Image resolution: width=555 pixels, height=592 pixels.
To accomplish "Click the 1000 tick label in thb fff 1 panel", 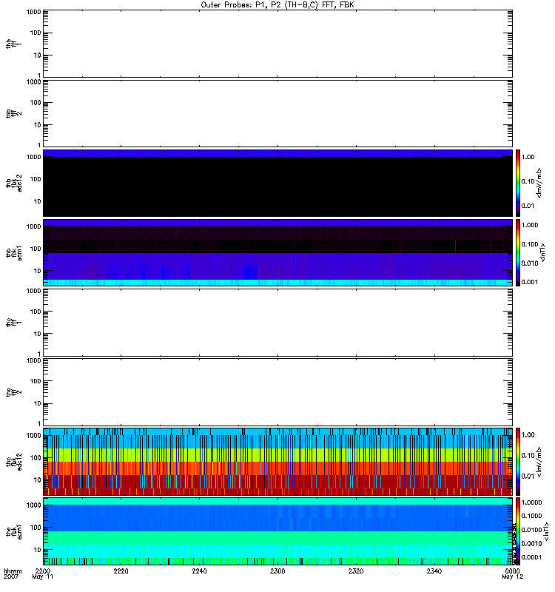I will coord(33,12).
